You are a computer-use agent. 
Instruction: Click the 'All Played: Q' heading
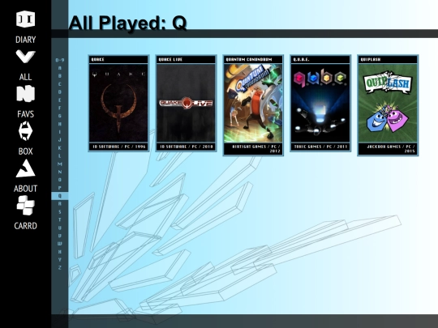click(127, 23)
